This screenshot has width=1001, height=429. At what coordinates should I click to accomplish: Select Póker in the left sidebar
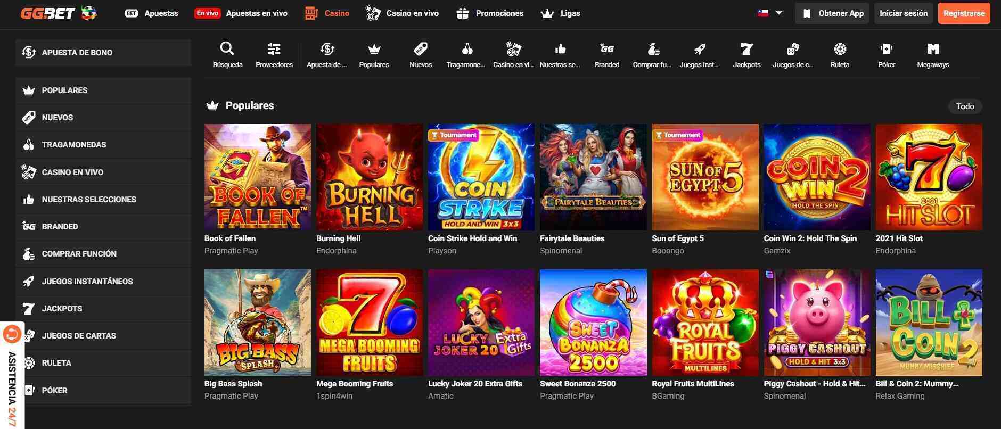point(103,391)
